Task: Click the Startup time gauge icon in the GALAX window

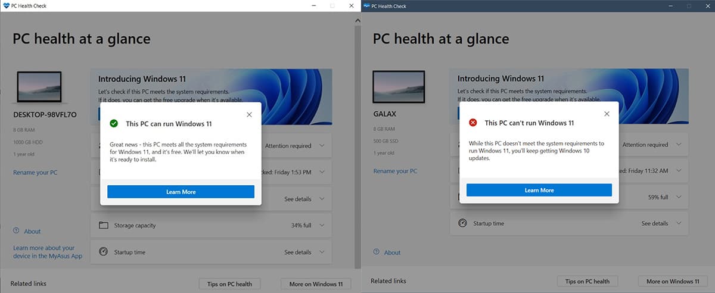Action: click(462, 223)
